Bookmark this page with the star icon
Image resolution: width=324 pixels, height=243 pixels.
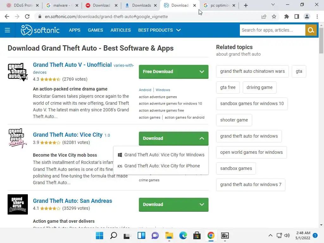[x=274, y=16]
